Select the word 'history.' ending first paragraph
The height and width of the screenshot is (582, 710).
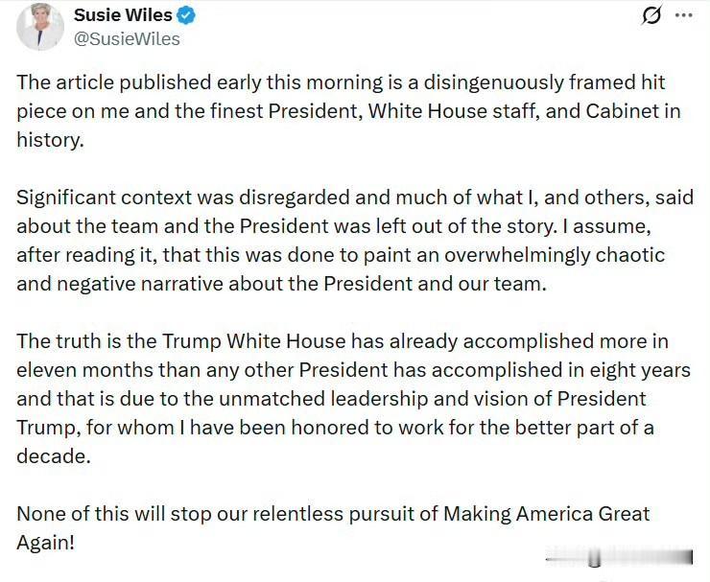point(51,140)
